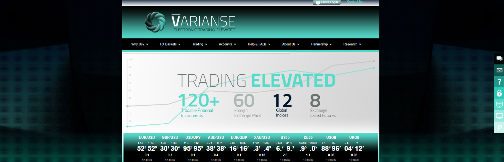Click the Client Login button
The width and height of the screenshot is (504, 162).
pos(327,2)
